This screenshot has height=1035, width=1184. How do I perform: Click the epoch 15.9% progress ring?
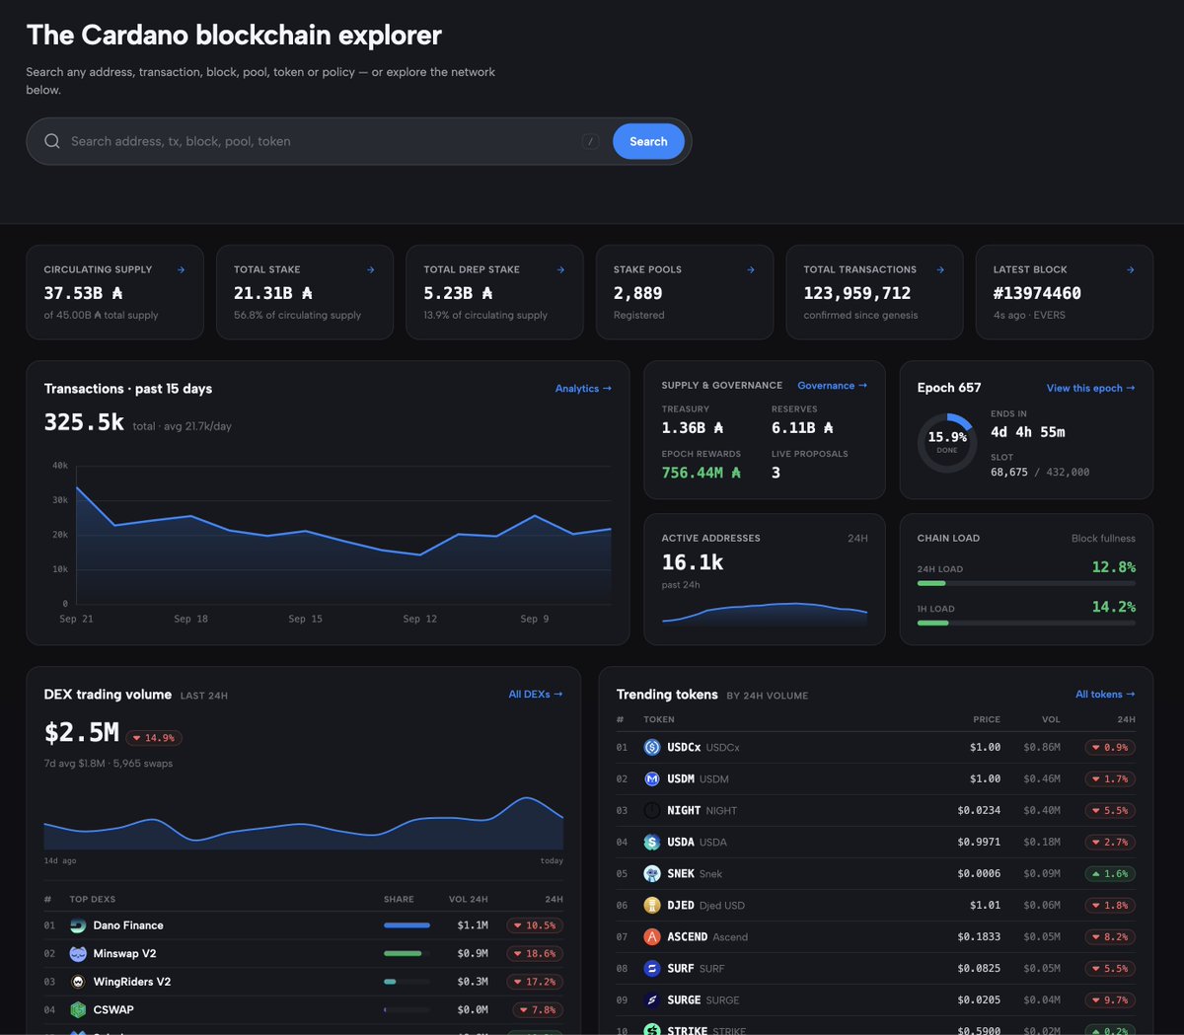coord(947,443)
